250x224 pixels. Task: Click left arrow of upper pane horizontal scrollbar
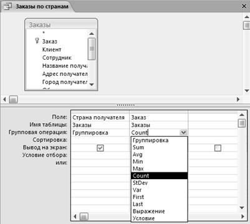pos(4,100)
